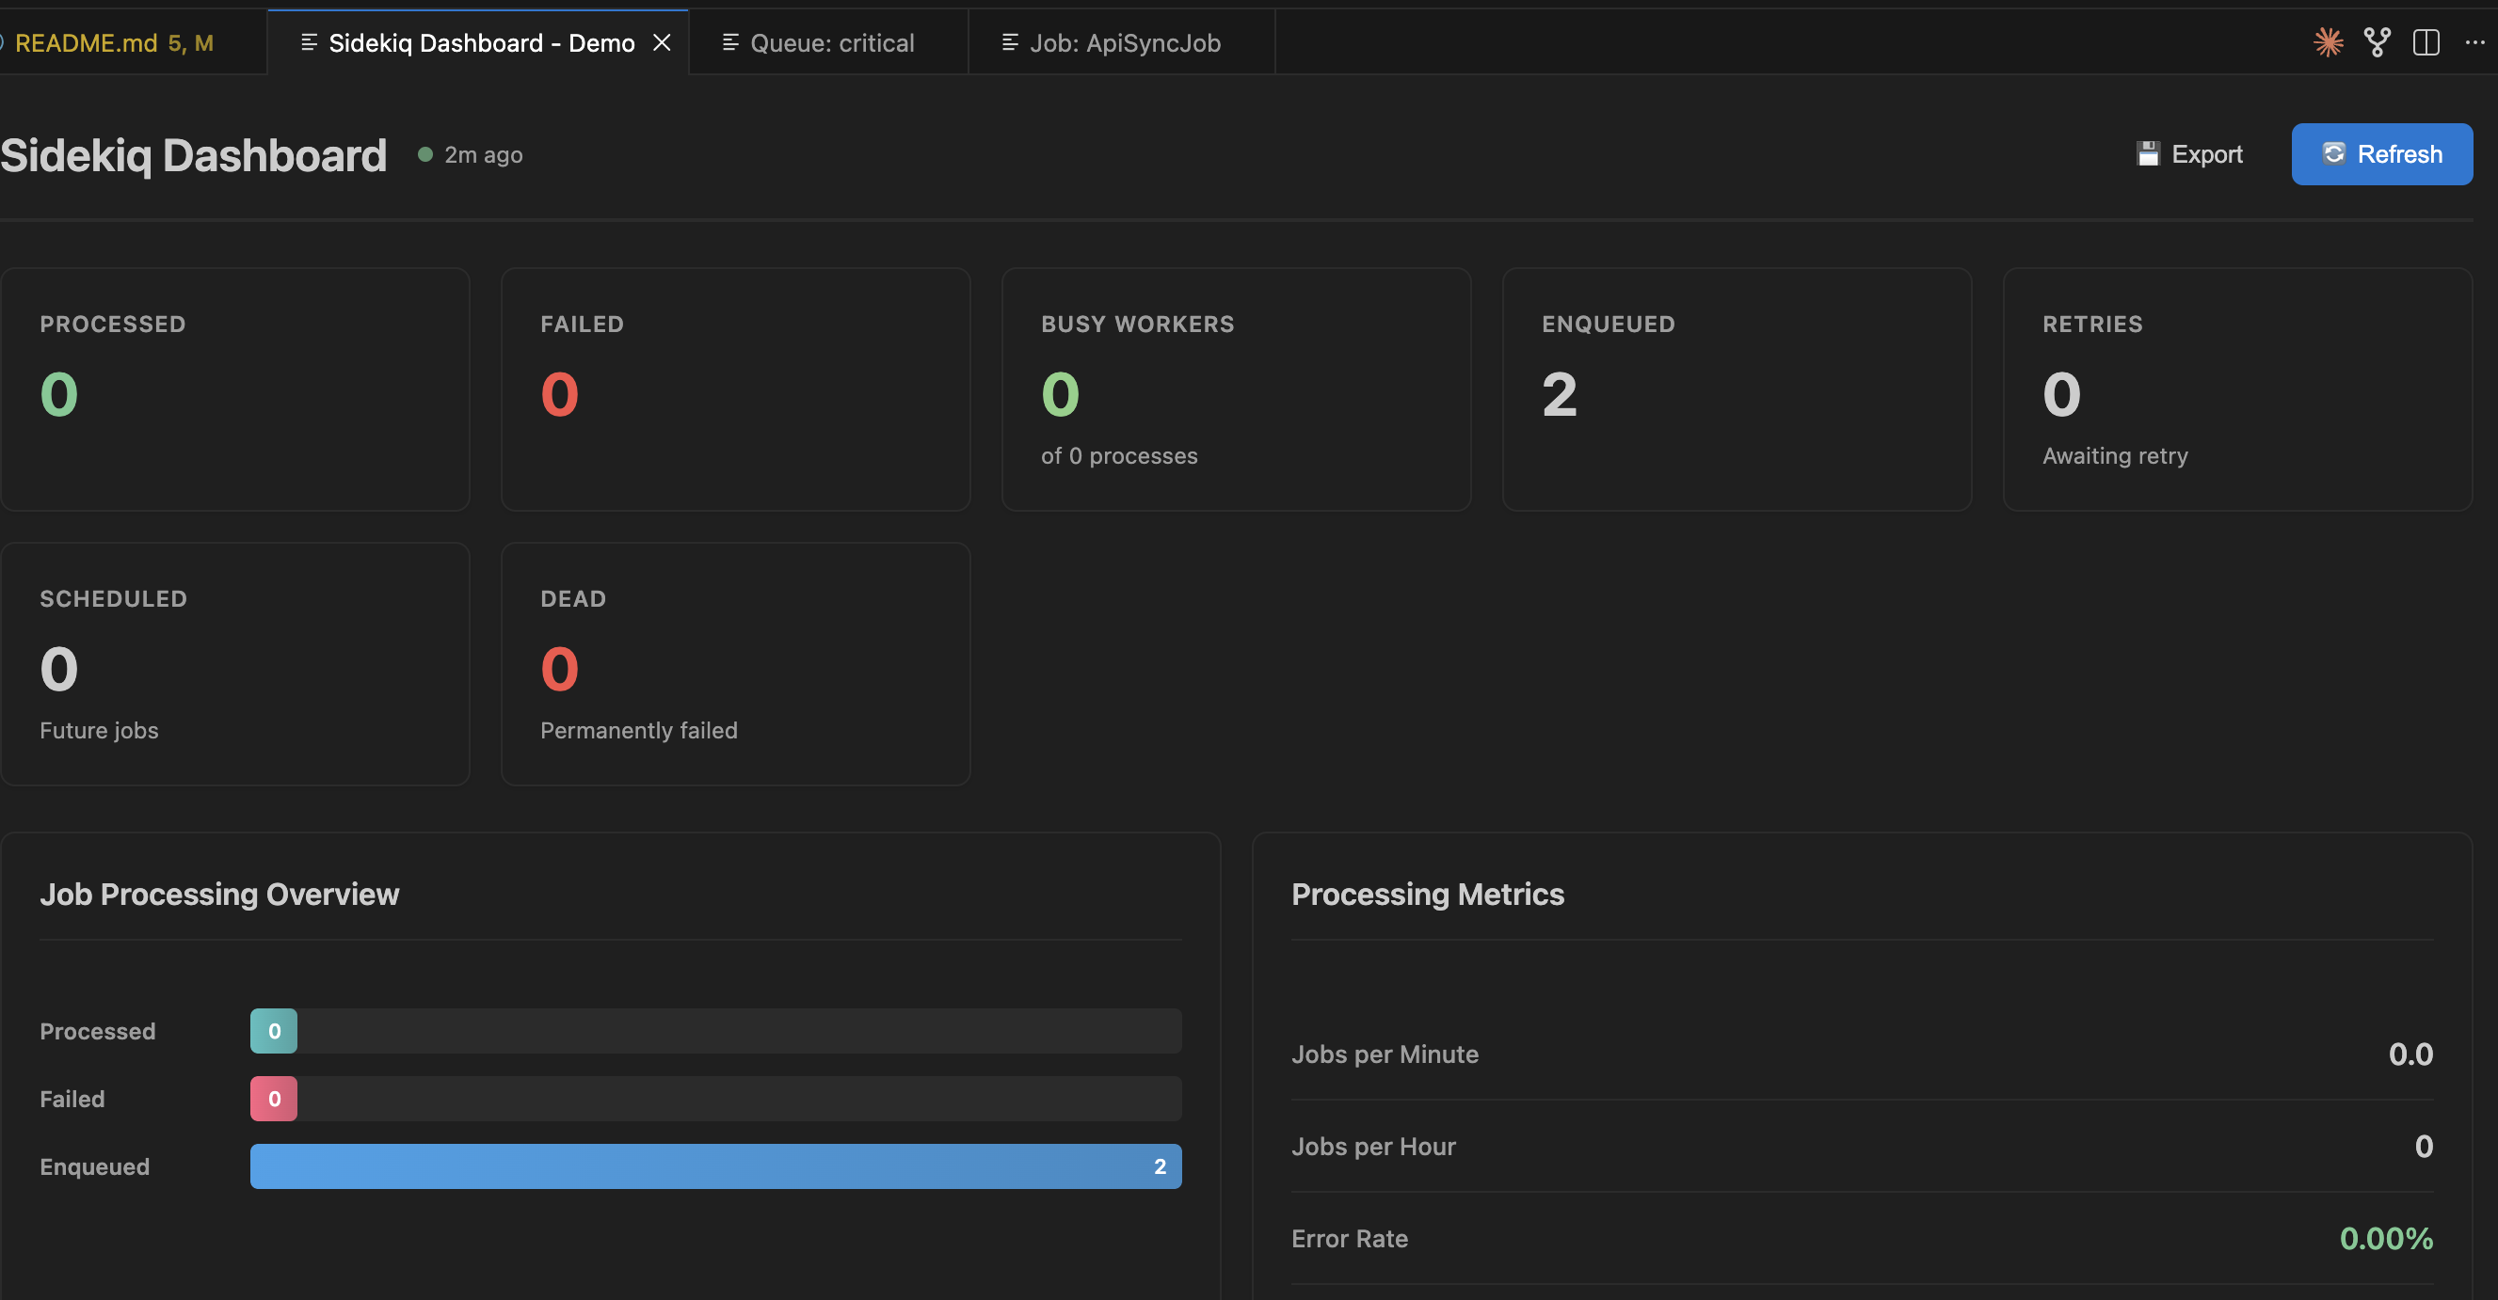Switch to the README.md tab

[111, 41]
